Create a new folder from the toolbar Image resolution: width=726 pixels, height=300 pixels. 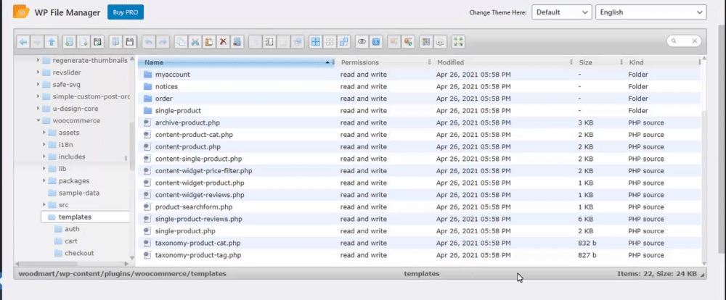(69, 41)
